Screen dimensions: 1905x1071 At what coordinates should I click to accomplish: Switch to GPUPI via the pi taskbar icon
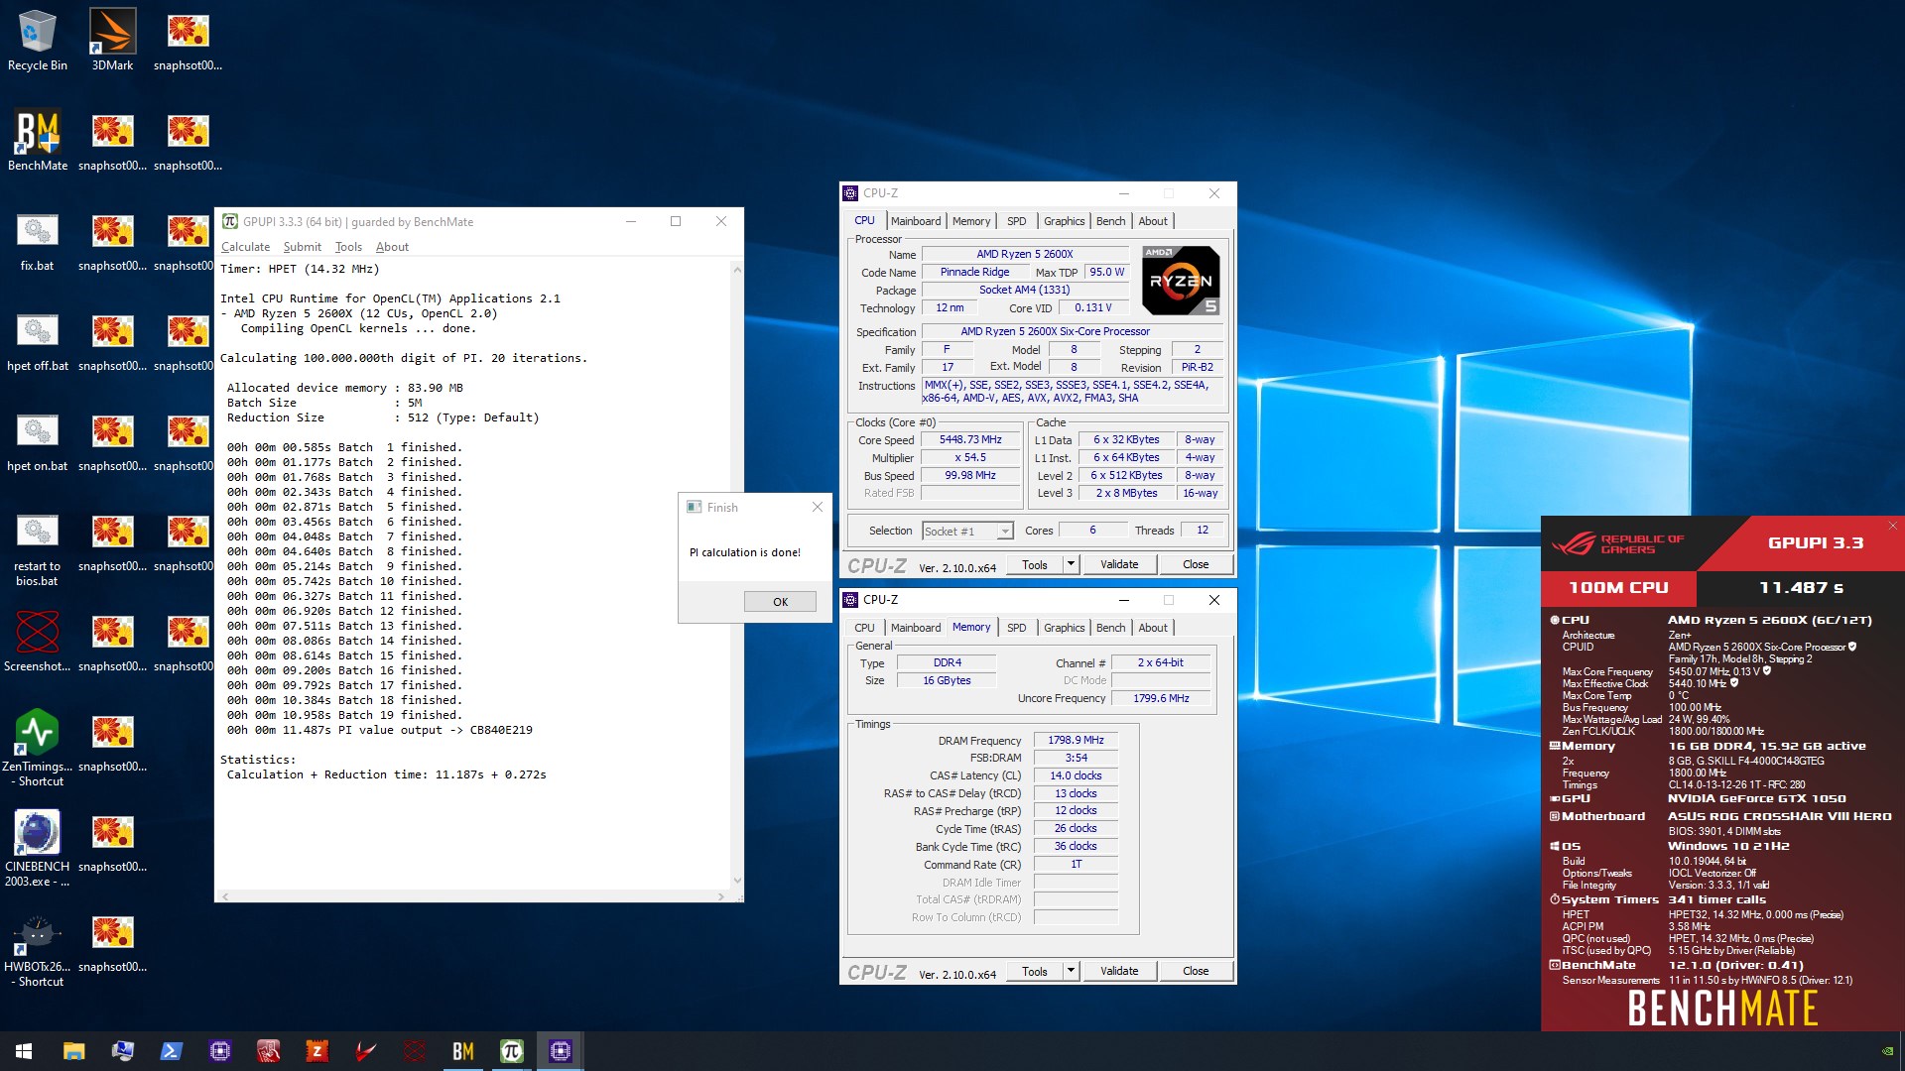511,1051
